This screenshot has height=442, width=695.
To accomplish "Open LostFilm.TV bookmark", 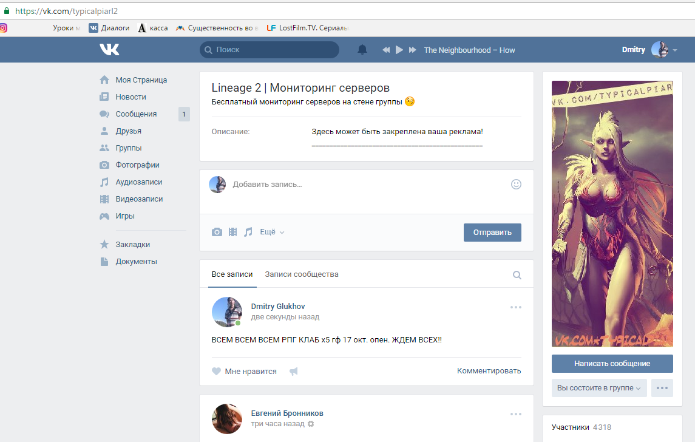I will (x=308, y=28).
